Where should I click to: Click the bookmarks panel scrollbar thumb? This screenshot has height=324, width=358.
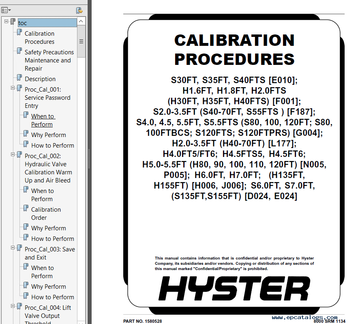[81, 41]
